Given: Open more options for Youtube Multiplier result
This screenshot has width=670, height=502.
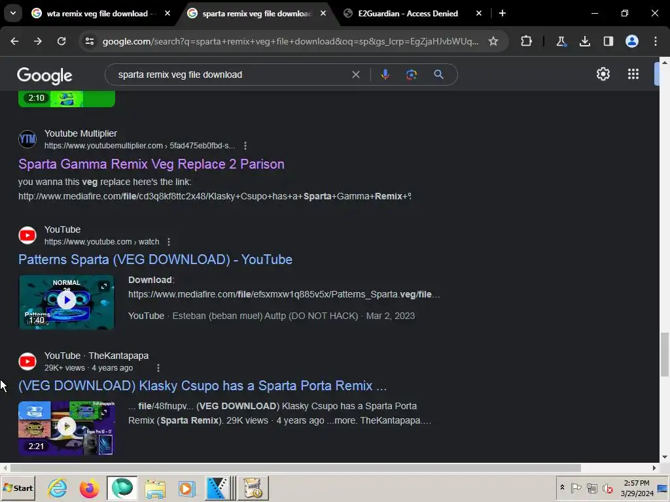Looking at the screenshot, I should [x=245, y=146].
